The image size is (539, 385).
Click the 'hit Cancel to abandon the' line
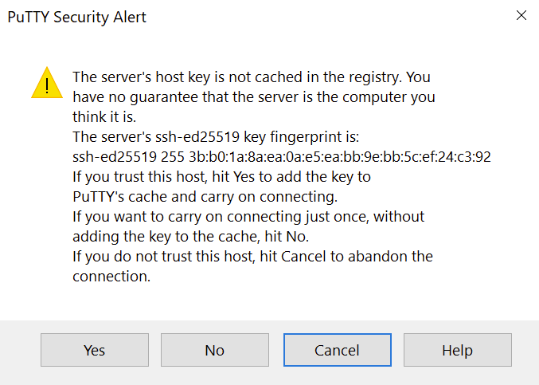pos(252,257)
